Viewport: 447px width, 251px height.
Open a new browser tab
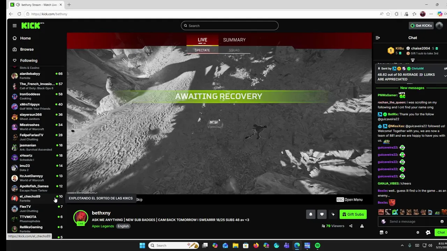(x=69, y=5)
